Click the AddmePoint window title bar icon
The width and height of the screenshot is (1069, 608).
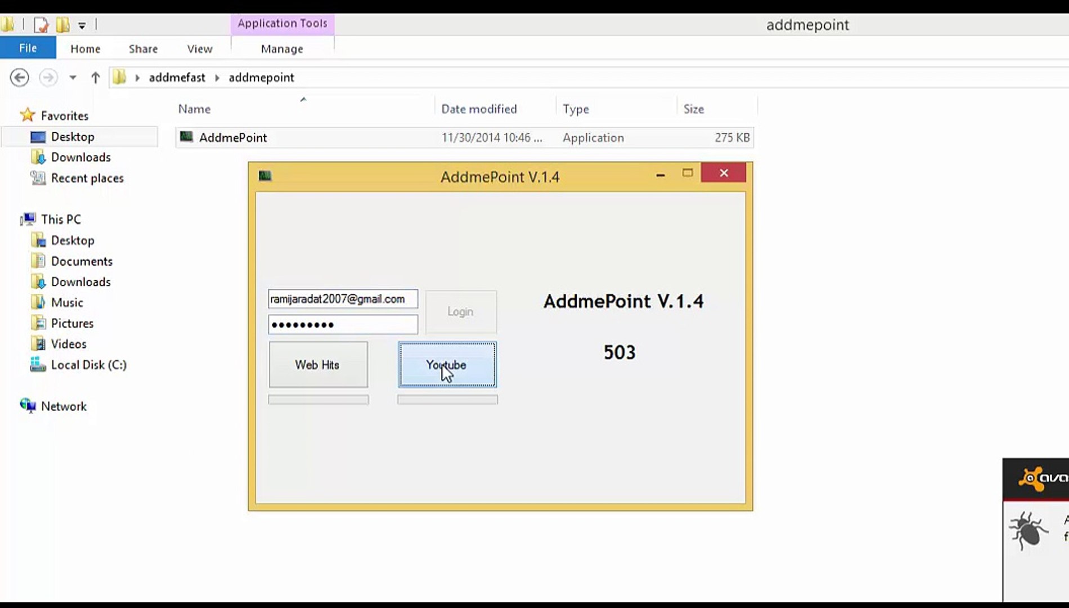click(265, 176)
